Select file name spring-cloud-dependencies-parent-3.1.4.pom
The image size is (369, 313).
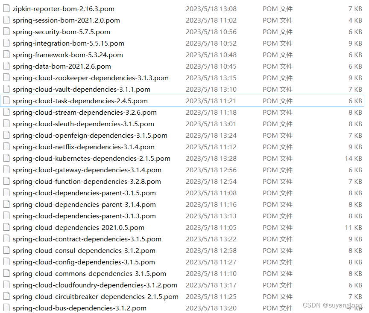click(x=84, y=205)
